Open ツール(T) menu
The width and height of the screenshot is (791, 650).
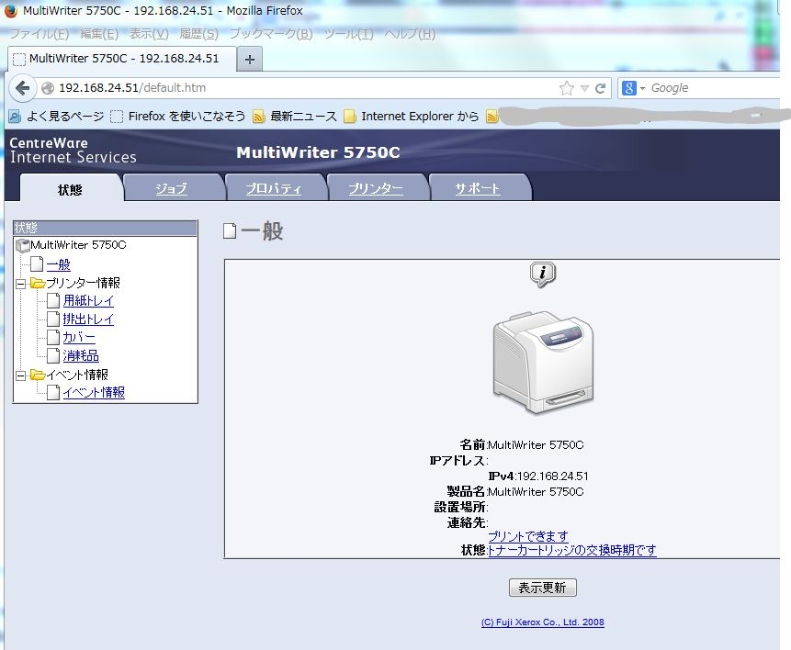pos(348,34)
